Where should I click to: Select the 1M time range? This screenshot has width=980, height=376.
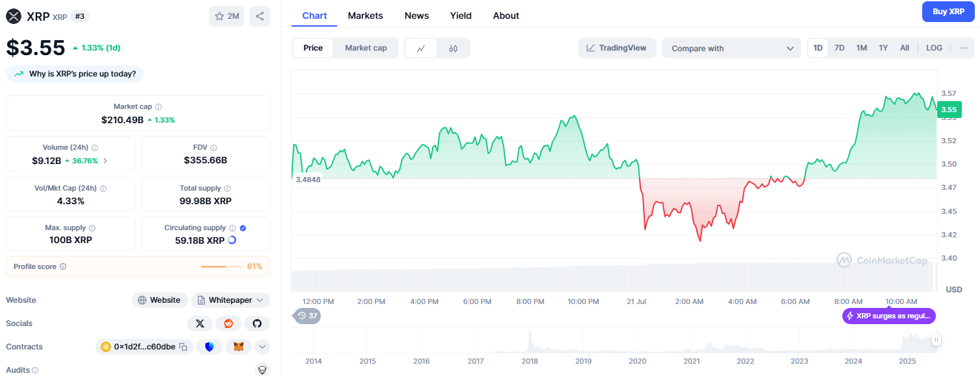coord(862,48)
